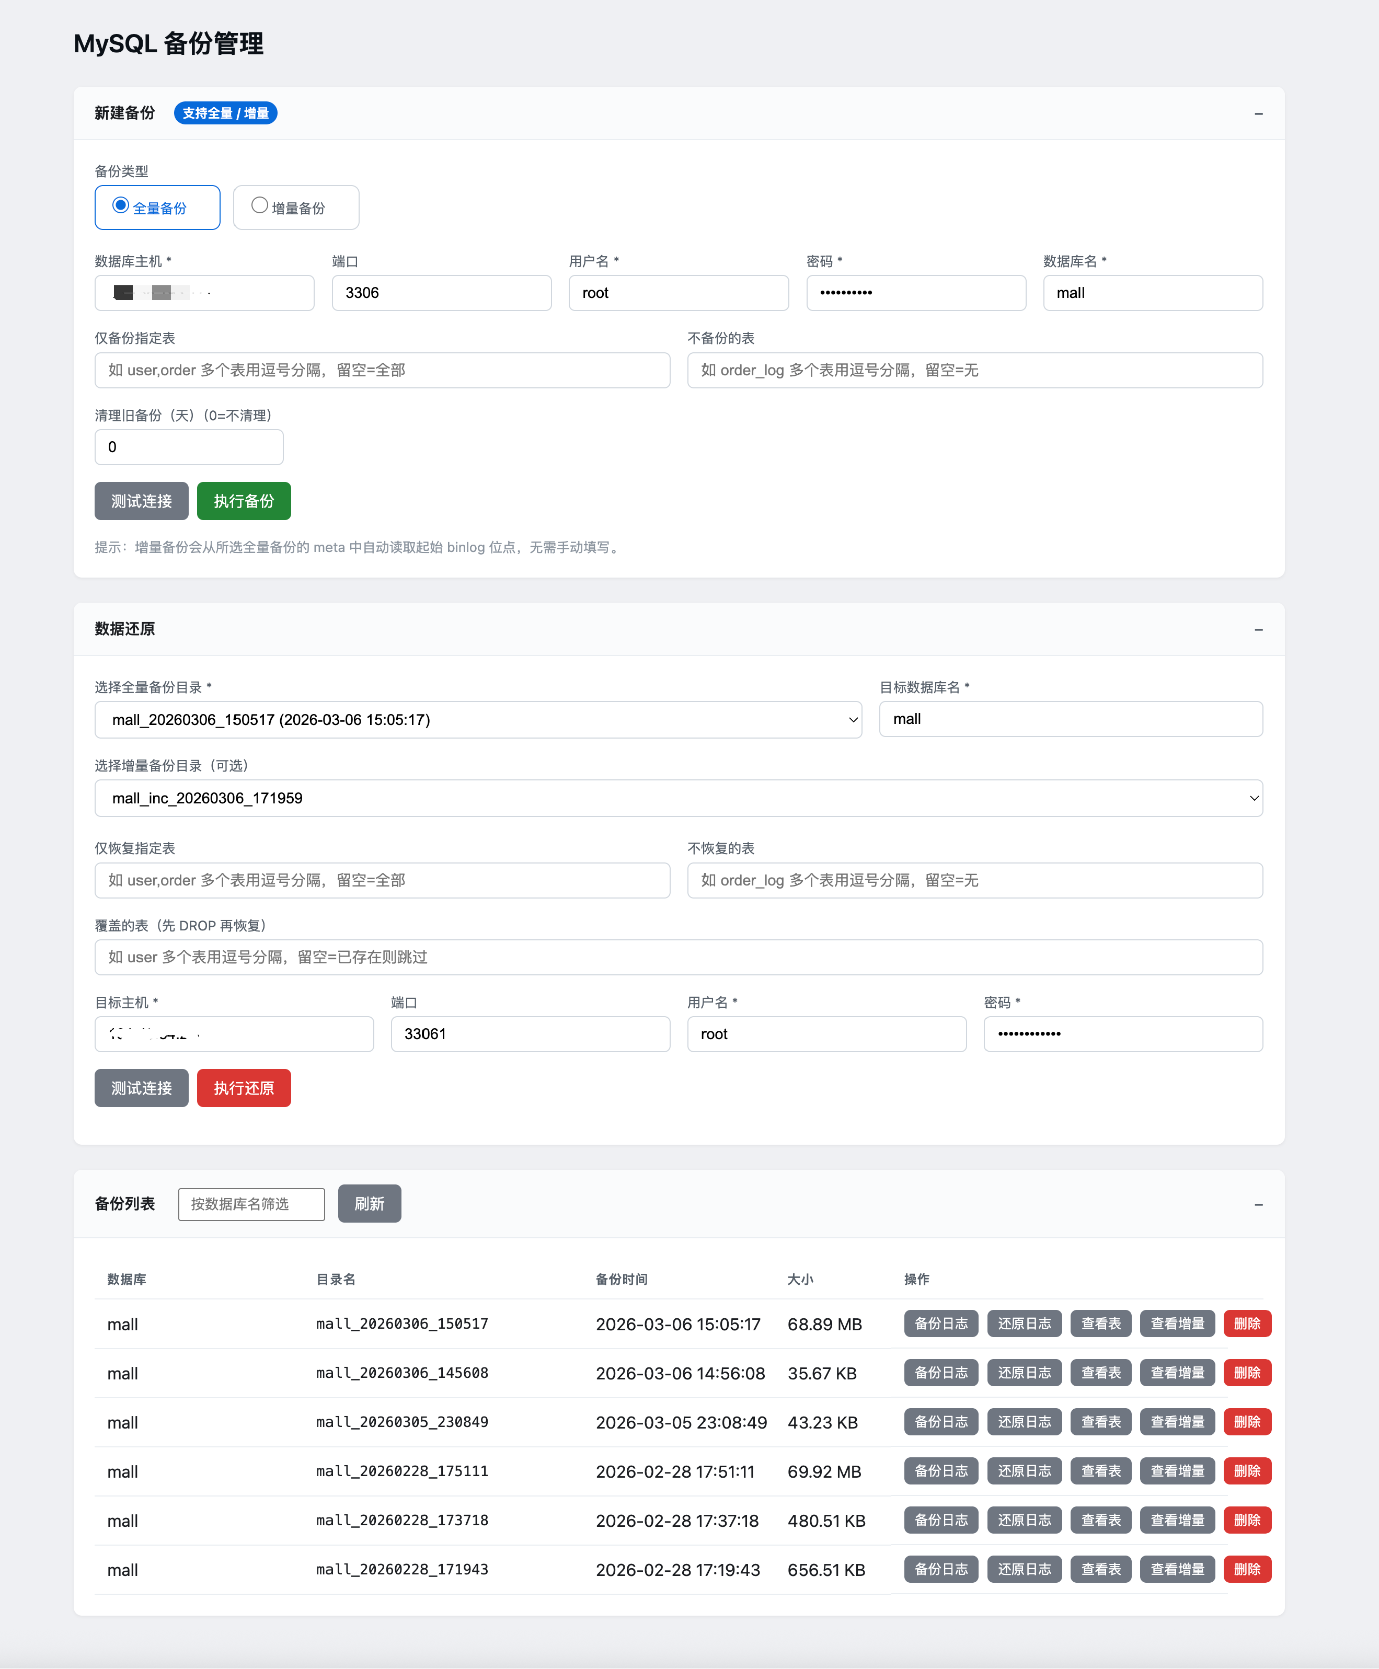View 还原日志 of mall_20260305_230849
This screenshot has height=1669, width=1379.
1024,1422
